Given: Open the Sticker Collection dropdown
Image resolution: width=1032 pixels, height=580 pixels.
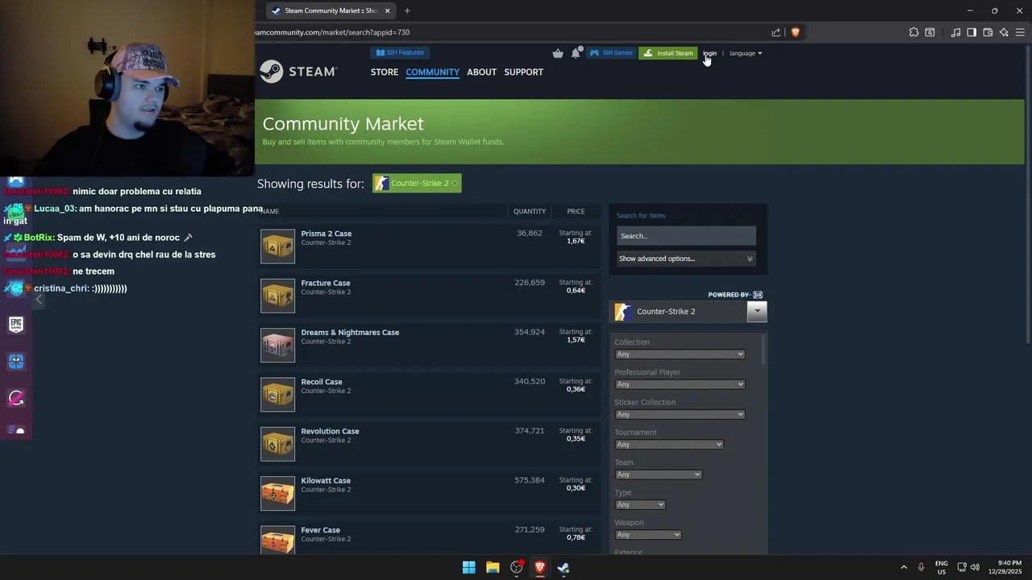Looking at the screenshot, I should tap(680, 414).
